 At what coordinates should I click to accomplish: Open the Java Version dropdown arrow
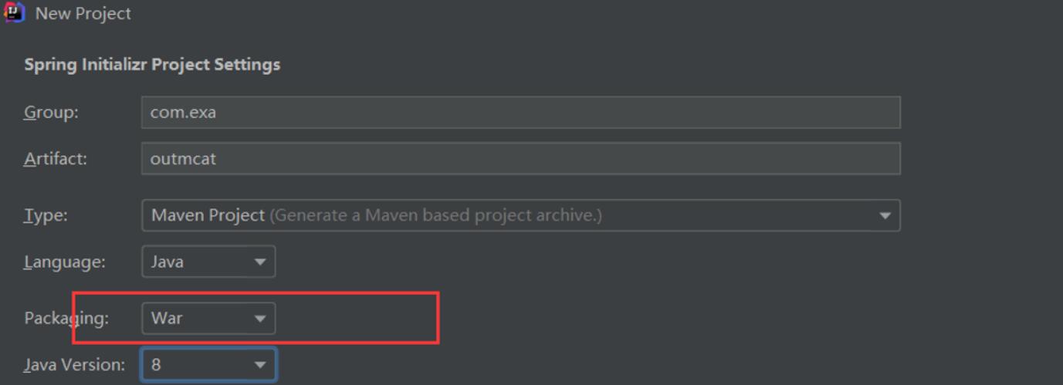point(260,364)
